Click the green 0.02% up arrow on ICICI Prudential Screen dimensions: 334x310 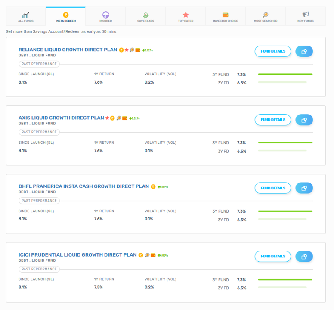tap(163, 255)
